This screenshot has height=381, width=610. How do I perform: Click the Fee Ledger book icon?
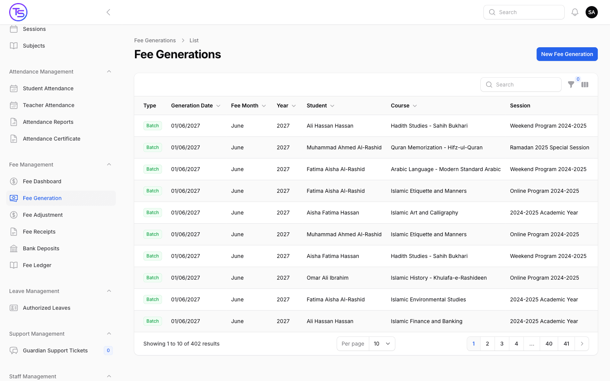(14, 265)
